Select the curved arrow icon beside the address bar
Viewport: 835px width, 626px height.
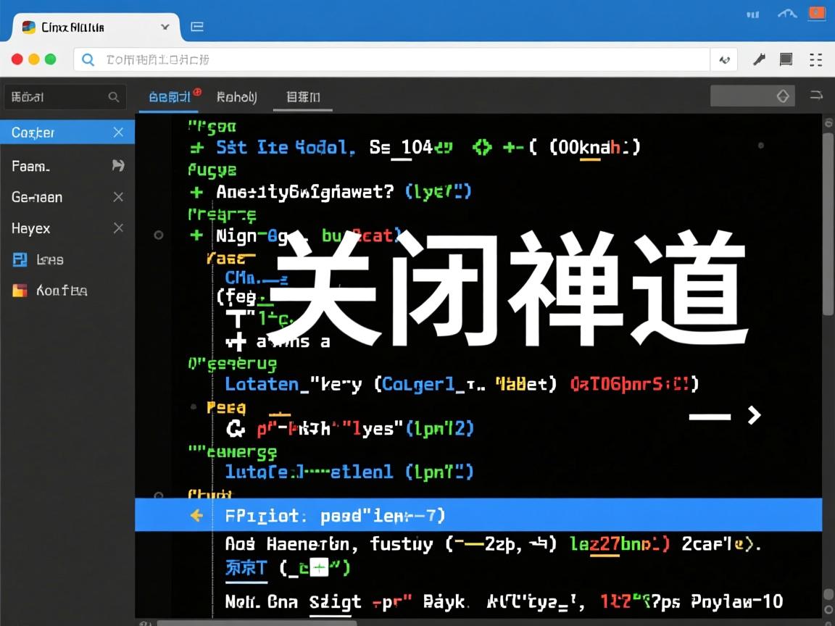723,59
